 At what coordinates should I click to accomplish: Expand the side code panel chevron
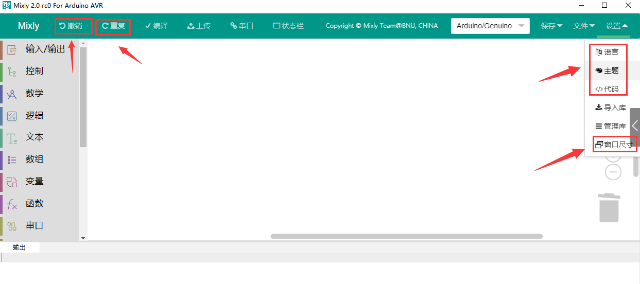tap(635, 125)
